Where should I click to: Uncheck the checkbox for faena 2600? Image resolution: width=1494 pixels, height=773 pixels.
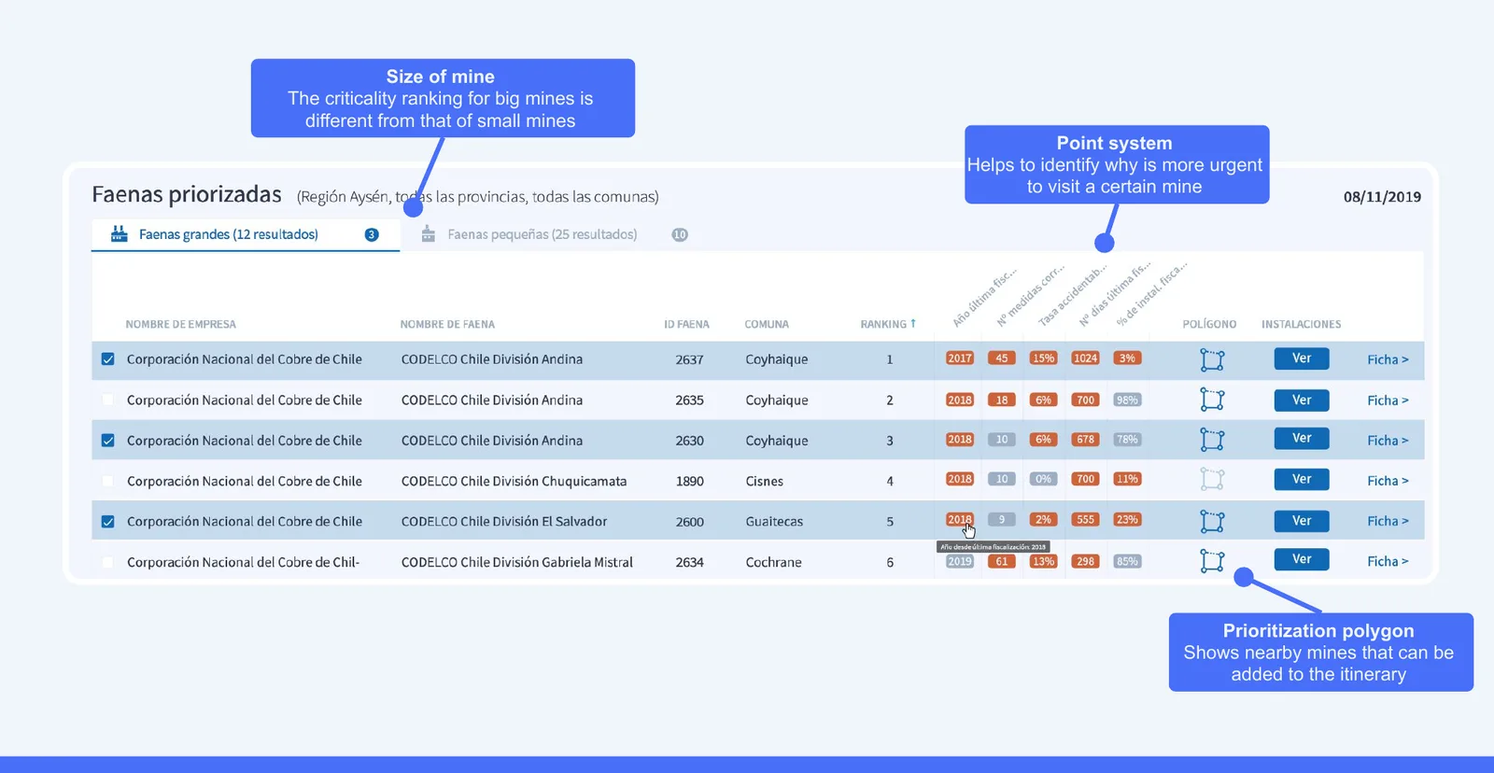coord(108,522)
